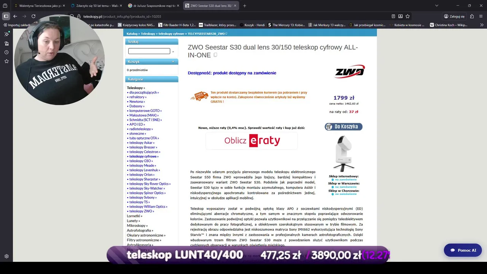This screenshot has height=274, width=487.
Task: Open the teleskopy Celestron subcategory
Action: tap(145, 152)
